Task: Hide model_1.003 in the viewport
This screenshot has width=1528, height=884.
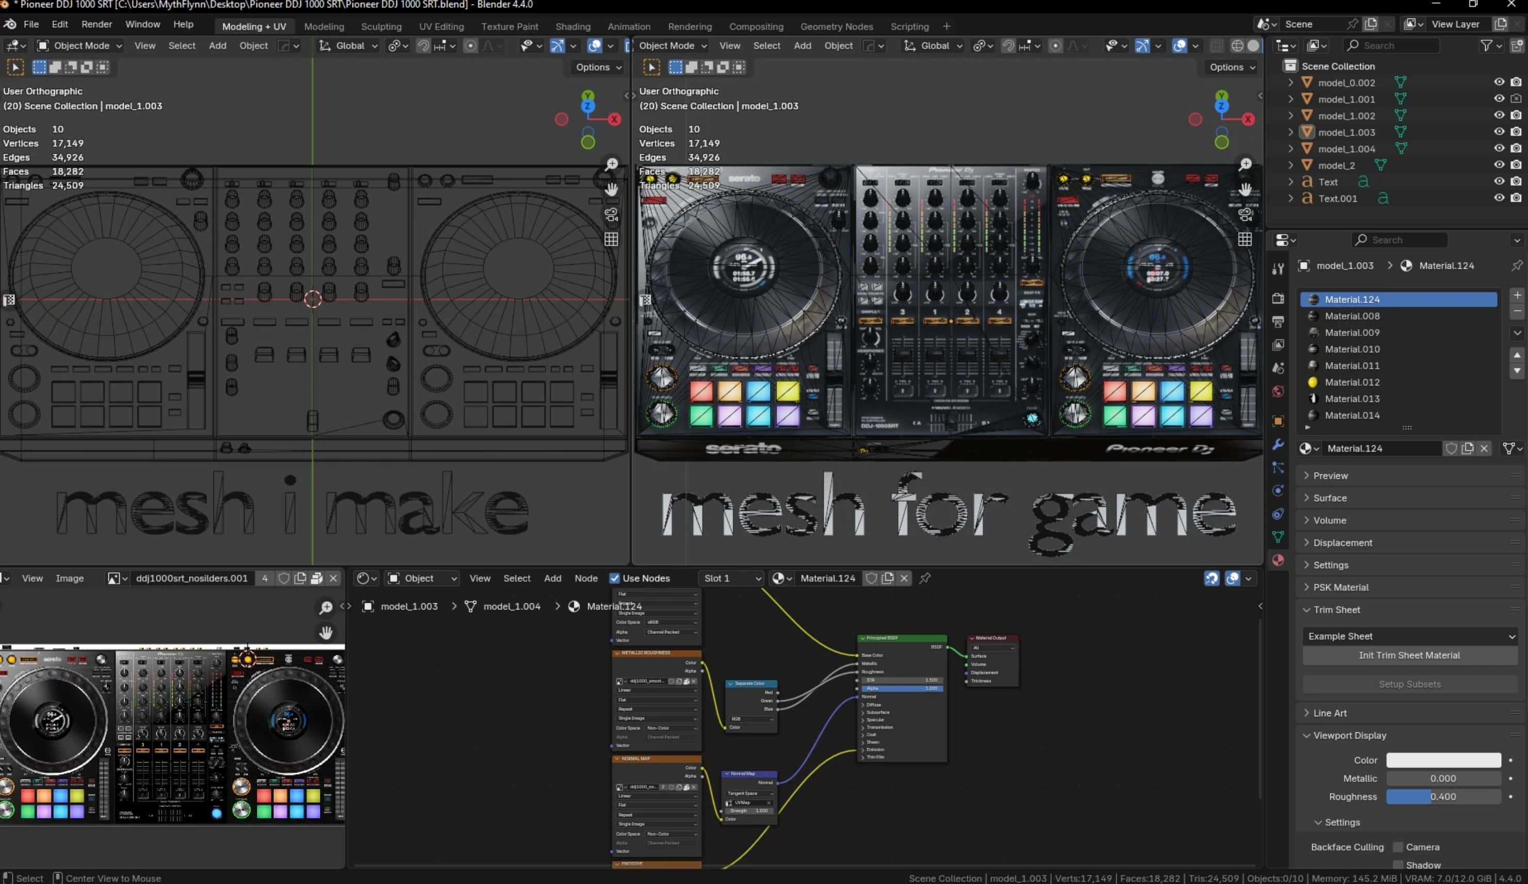Action: (x=1499, y=132)
